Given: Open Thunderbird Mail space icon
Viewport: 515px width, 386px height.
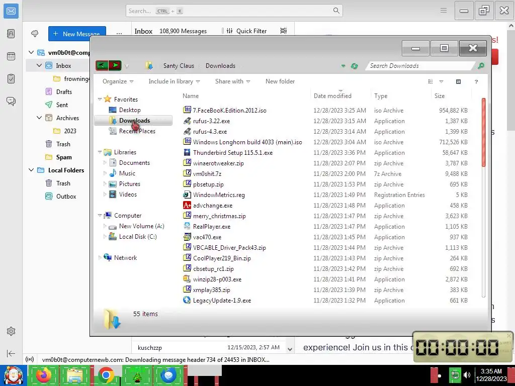Looking at the screenshot, I should click(x=11, y=11).
